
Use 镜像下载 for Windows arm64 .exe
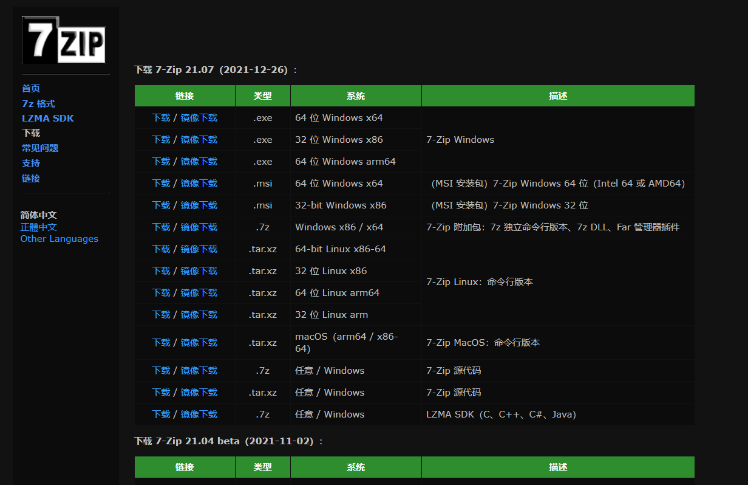pyautogui.click(x=199, y=162)
